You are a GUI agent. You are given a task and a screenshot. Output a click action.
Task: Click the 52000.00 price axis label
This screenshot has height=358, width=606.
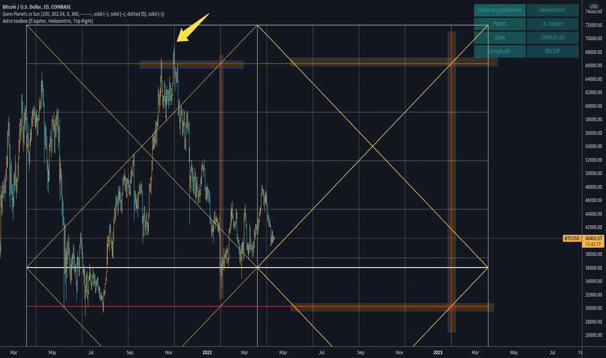click(x=594, y=160)
